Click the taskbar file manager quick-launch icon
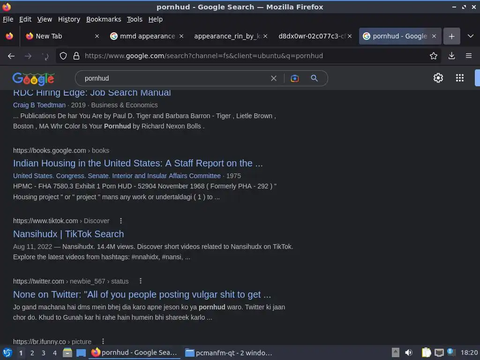The image size is (480, 360). 67,353
